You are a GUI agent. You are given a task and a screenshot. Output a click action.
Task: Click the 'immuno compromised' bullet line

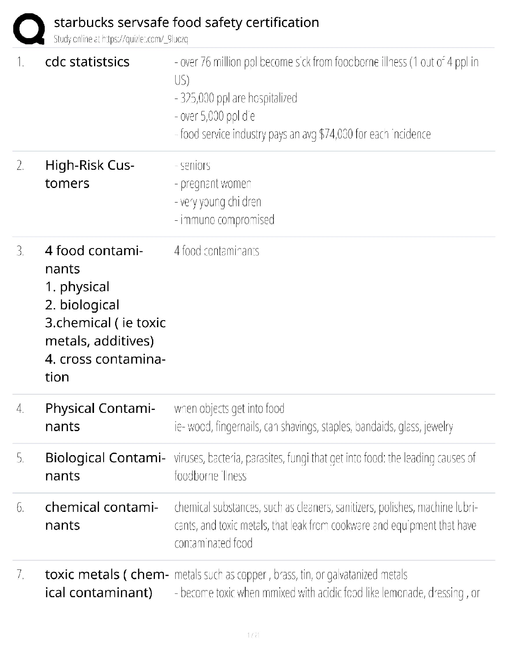(225, 219)
